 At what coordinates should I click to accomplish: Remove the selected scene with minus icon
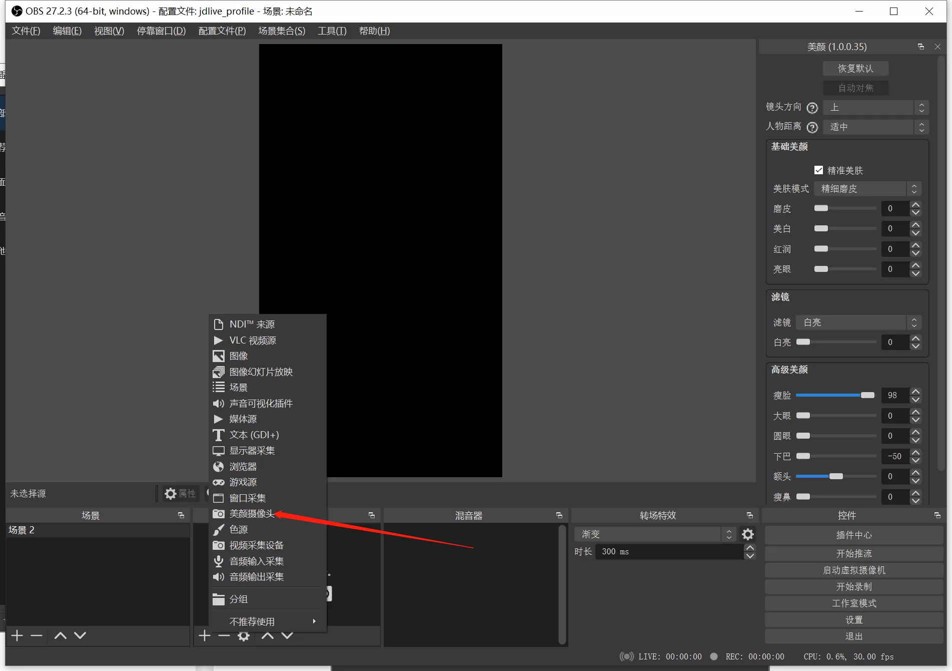pos(37,635)
